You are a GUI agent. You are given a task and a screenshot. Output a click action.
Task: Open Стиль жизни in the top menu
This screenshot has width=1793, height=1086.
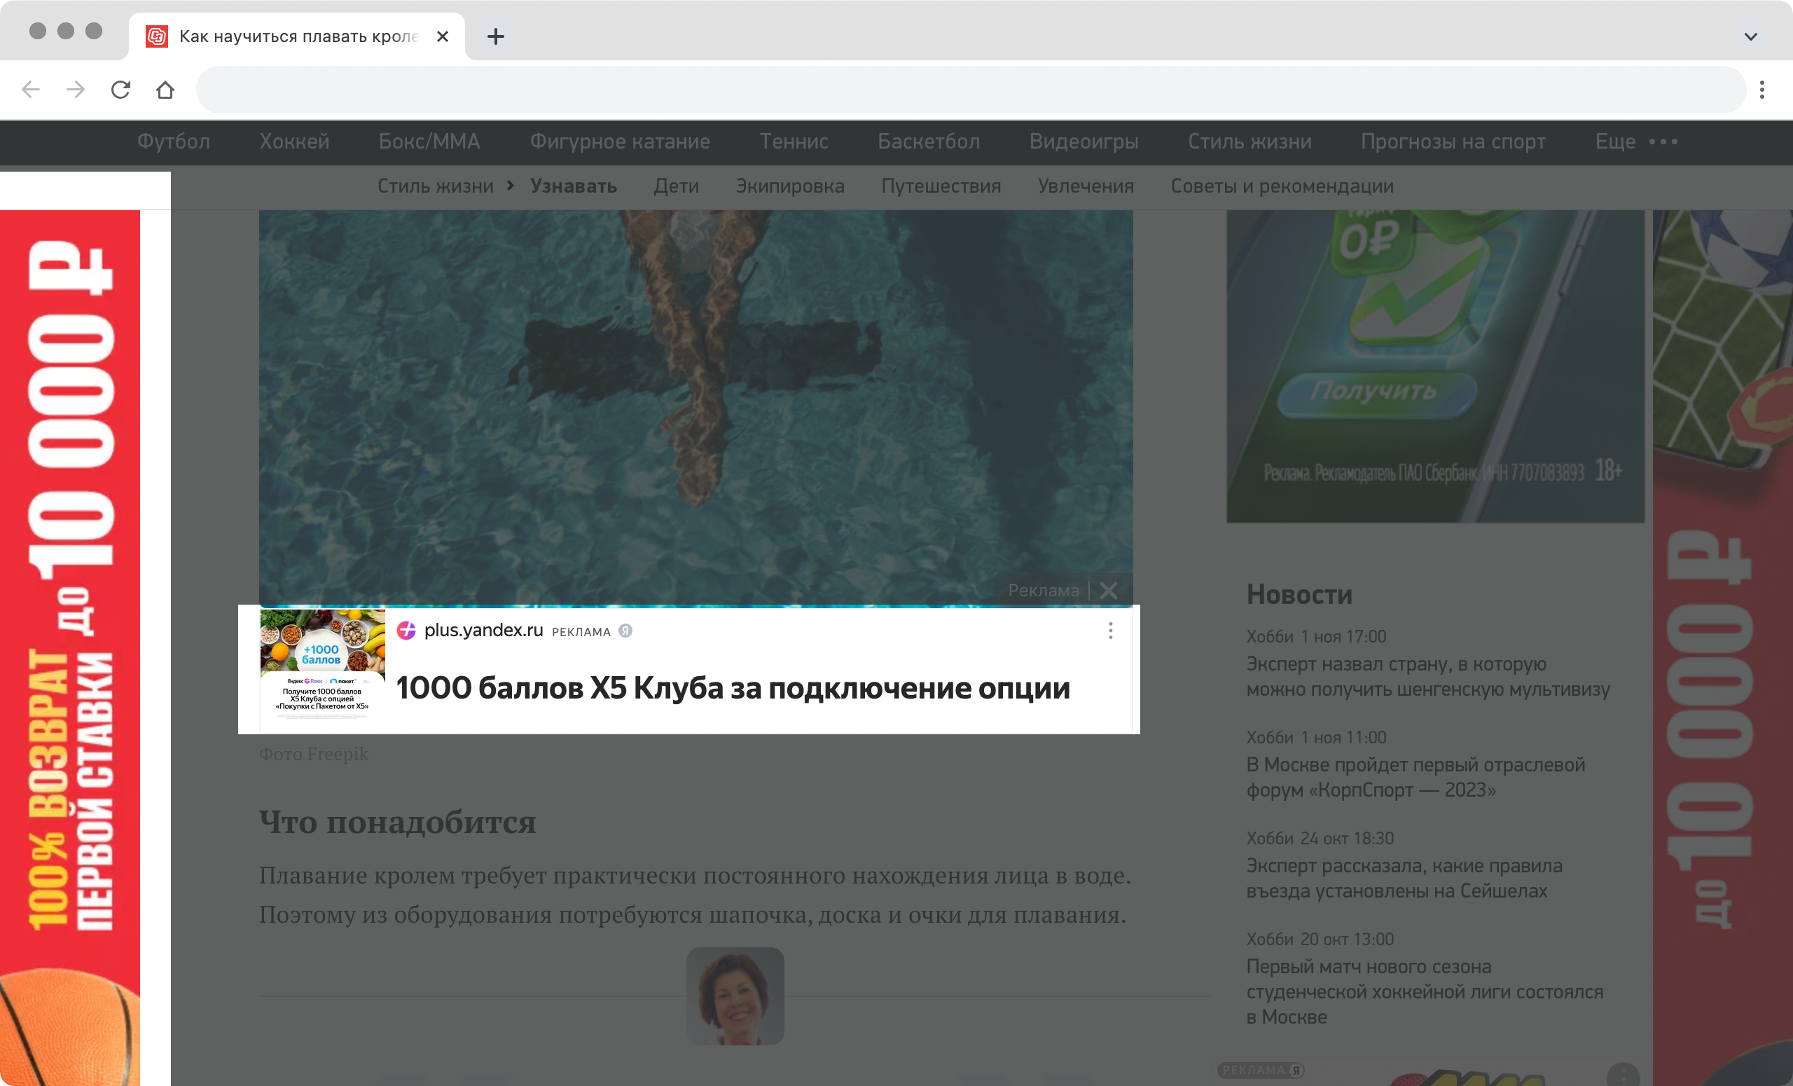tap(1249, 142)
